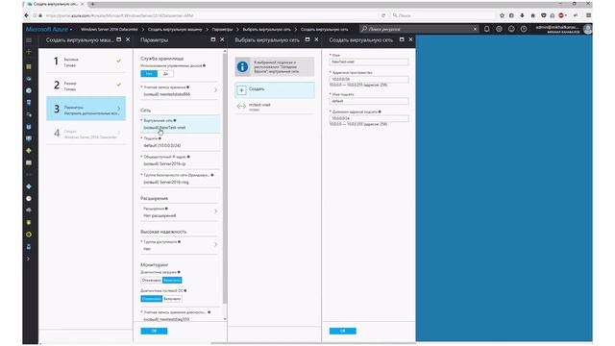
Task: Click the virtual network name input NewTest-vnet
Action: coord(369,62)
